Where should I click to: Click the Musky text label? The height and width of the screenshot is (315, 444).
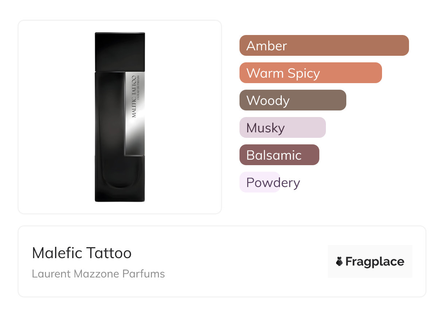(x=265, y=128)
